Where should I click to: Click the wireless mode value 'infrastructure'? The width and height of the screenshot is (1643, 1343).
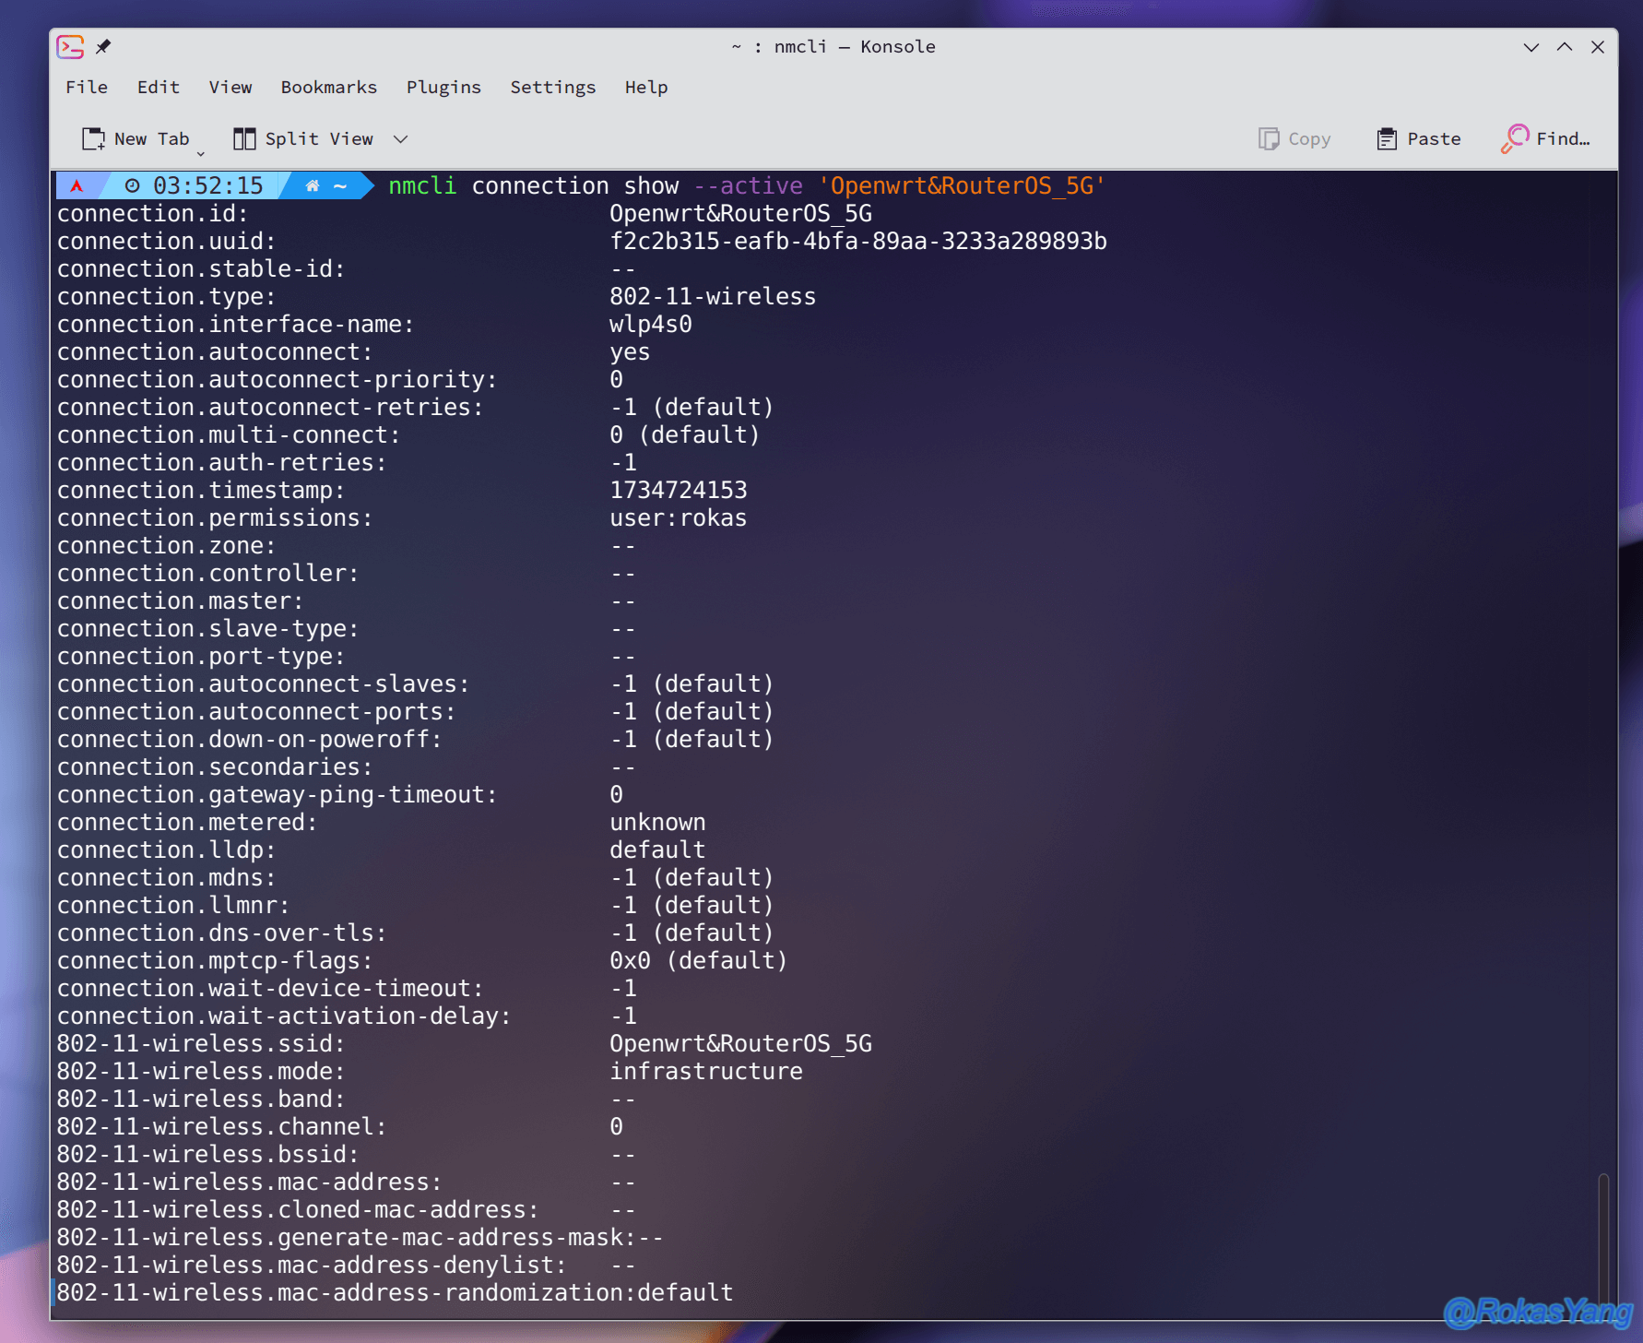coord(706,1071)
